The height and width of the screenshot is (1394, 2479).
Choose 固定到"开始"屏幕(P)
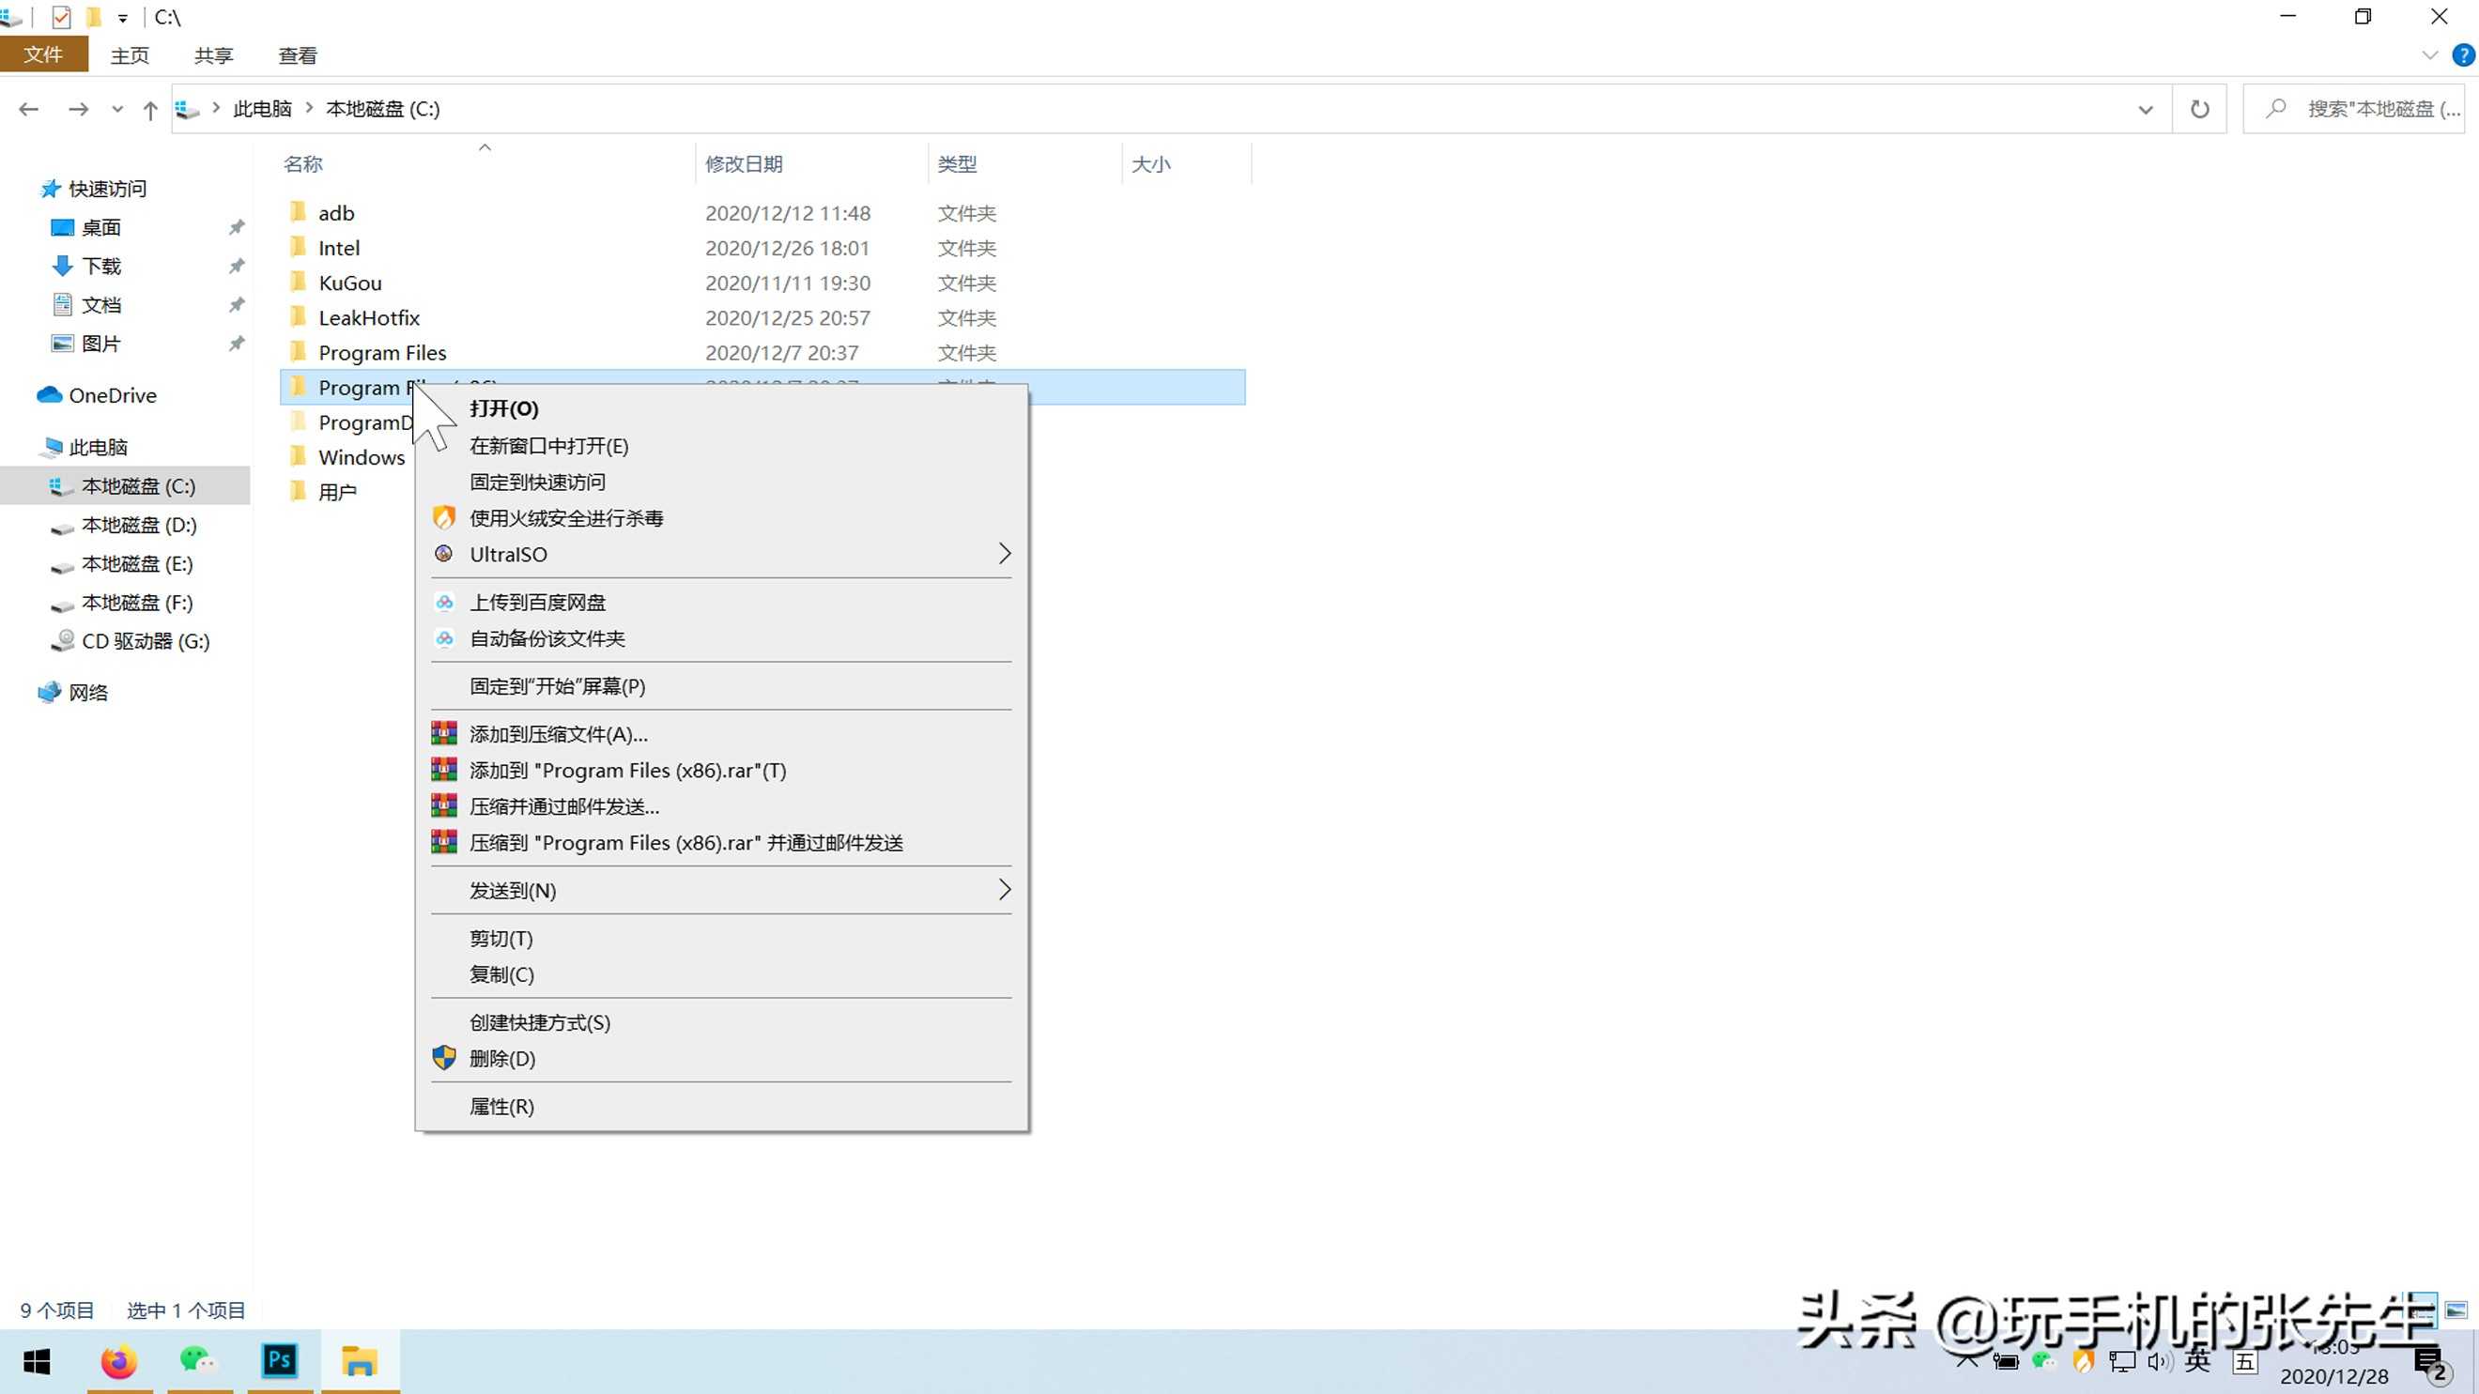point(722,687)
